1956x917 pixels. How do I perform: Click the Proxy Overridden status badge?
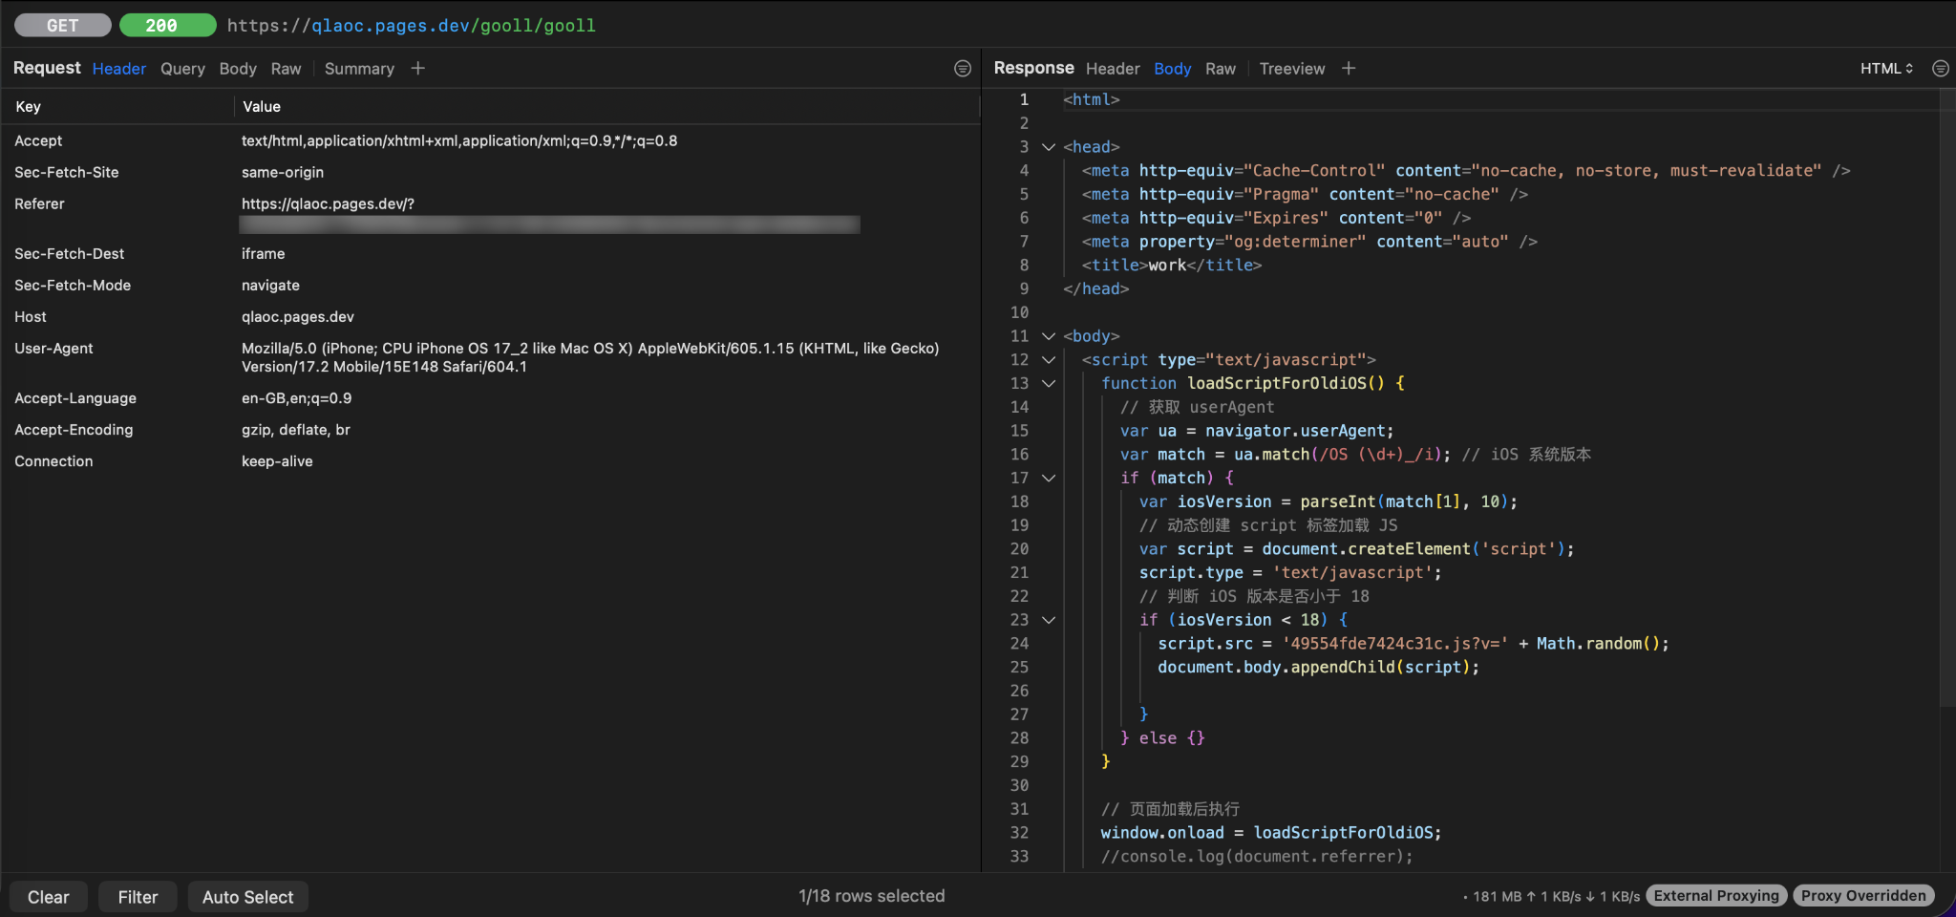point(1863,895)
